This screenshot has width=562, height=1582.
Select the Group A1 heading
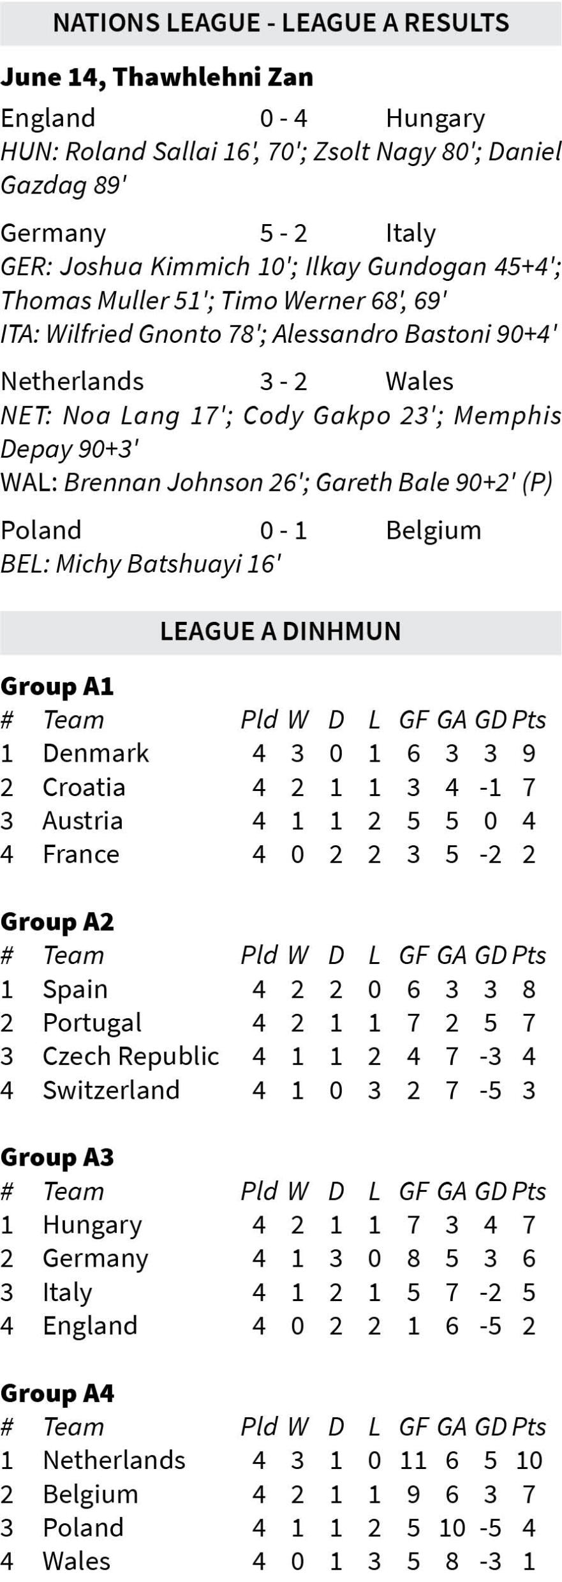(x=57, y=686)
